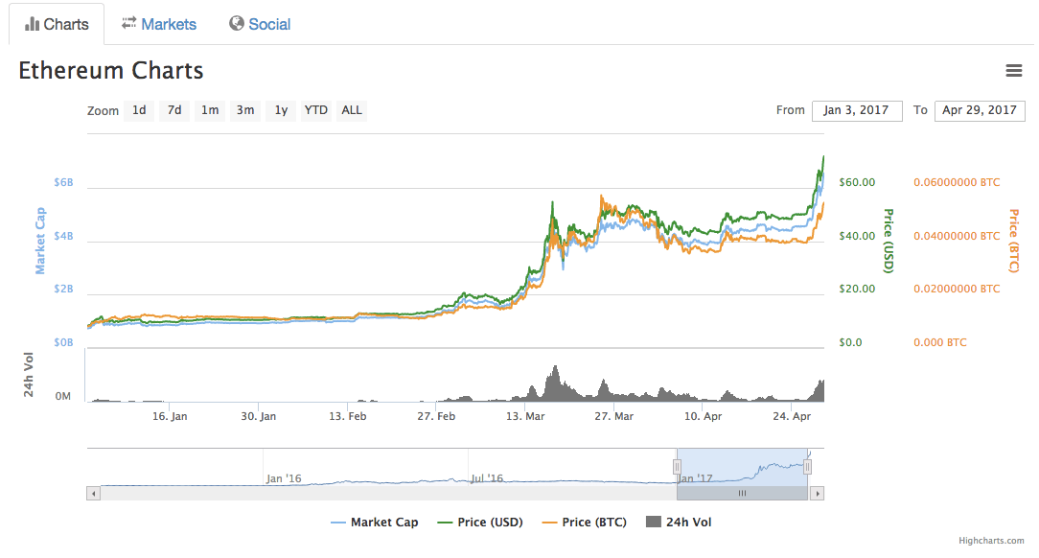
Task: Set zoom range to 1d
Action: point(139,110)
